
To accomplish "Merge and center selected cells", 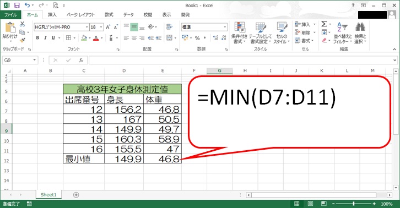I will point(169,38).
